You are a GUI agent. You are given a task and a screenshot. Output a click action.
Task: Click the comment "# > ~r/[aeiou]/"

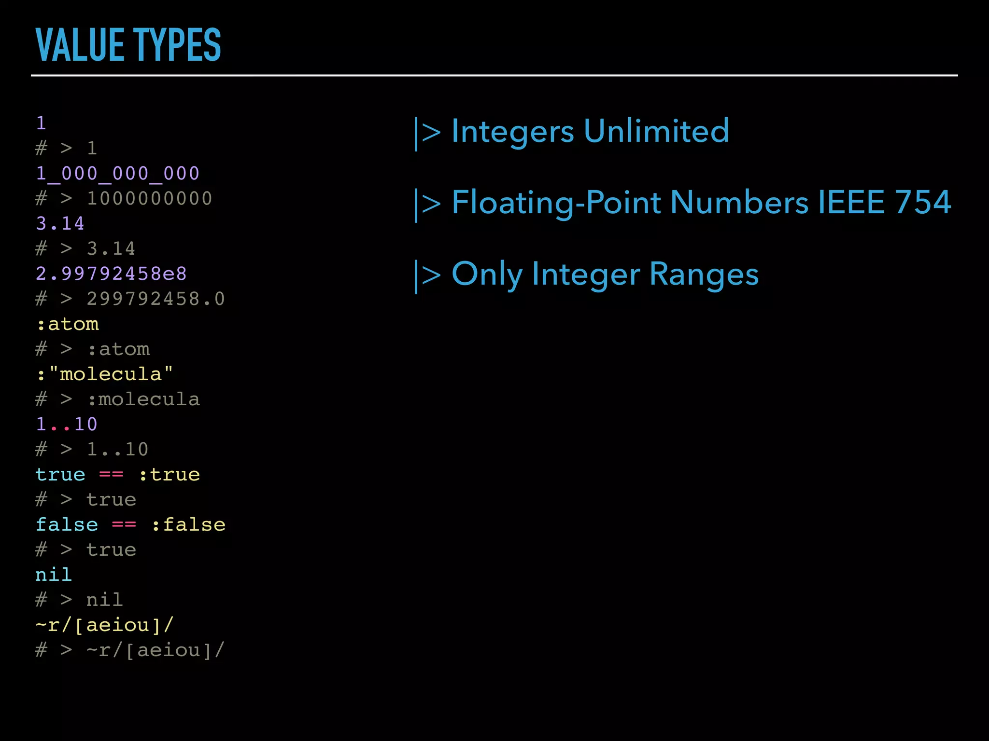click(130, 650)
